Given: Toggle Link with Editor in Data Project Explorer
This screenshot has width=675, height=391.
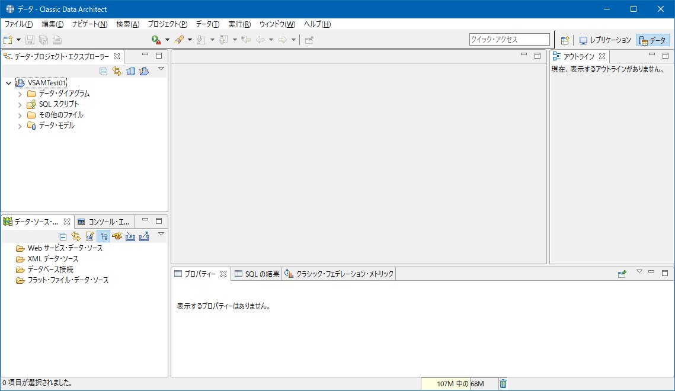Looking at the screenshot, I should point(117,71).
